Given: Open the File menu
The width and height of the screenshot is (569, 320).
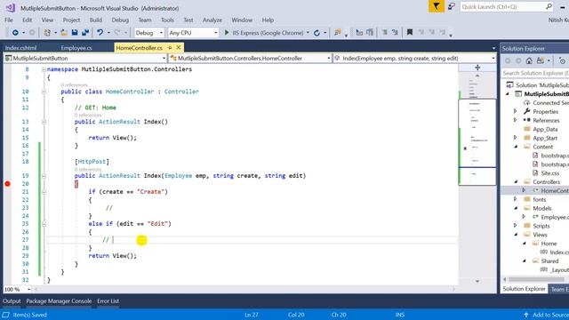Looking at the screenshot, I should (9, 20).
